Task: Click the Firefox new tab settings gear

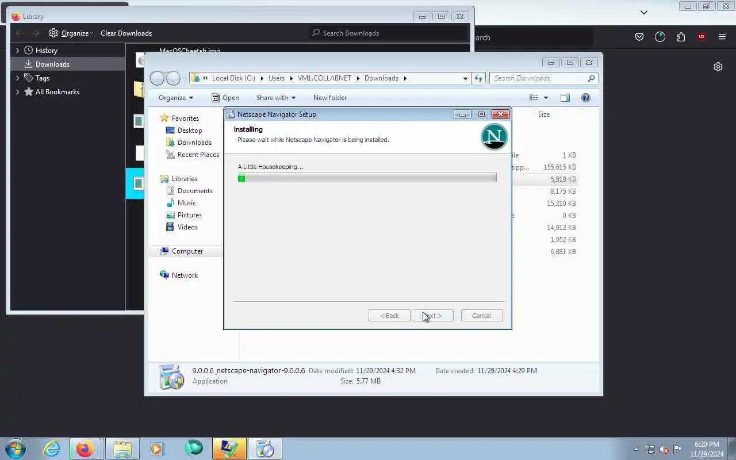Action: [718, 67]
